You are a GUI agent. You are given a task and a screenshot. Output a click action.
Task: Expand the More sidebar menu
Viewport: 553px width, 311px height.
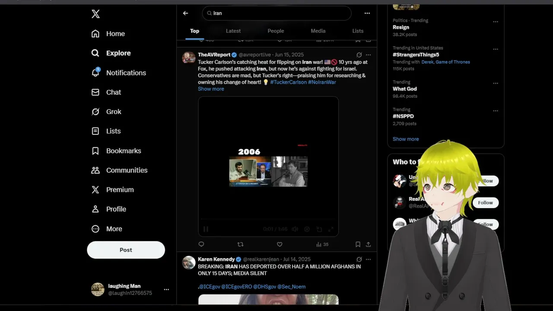click(106, 229)
